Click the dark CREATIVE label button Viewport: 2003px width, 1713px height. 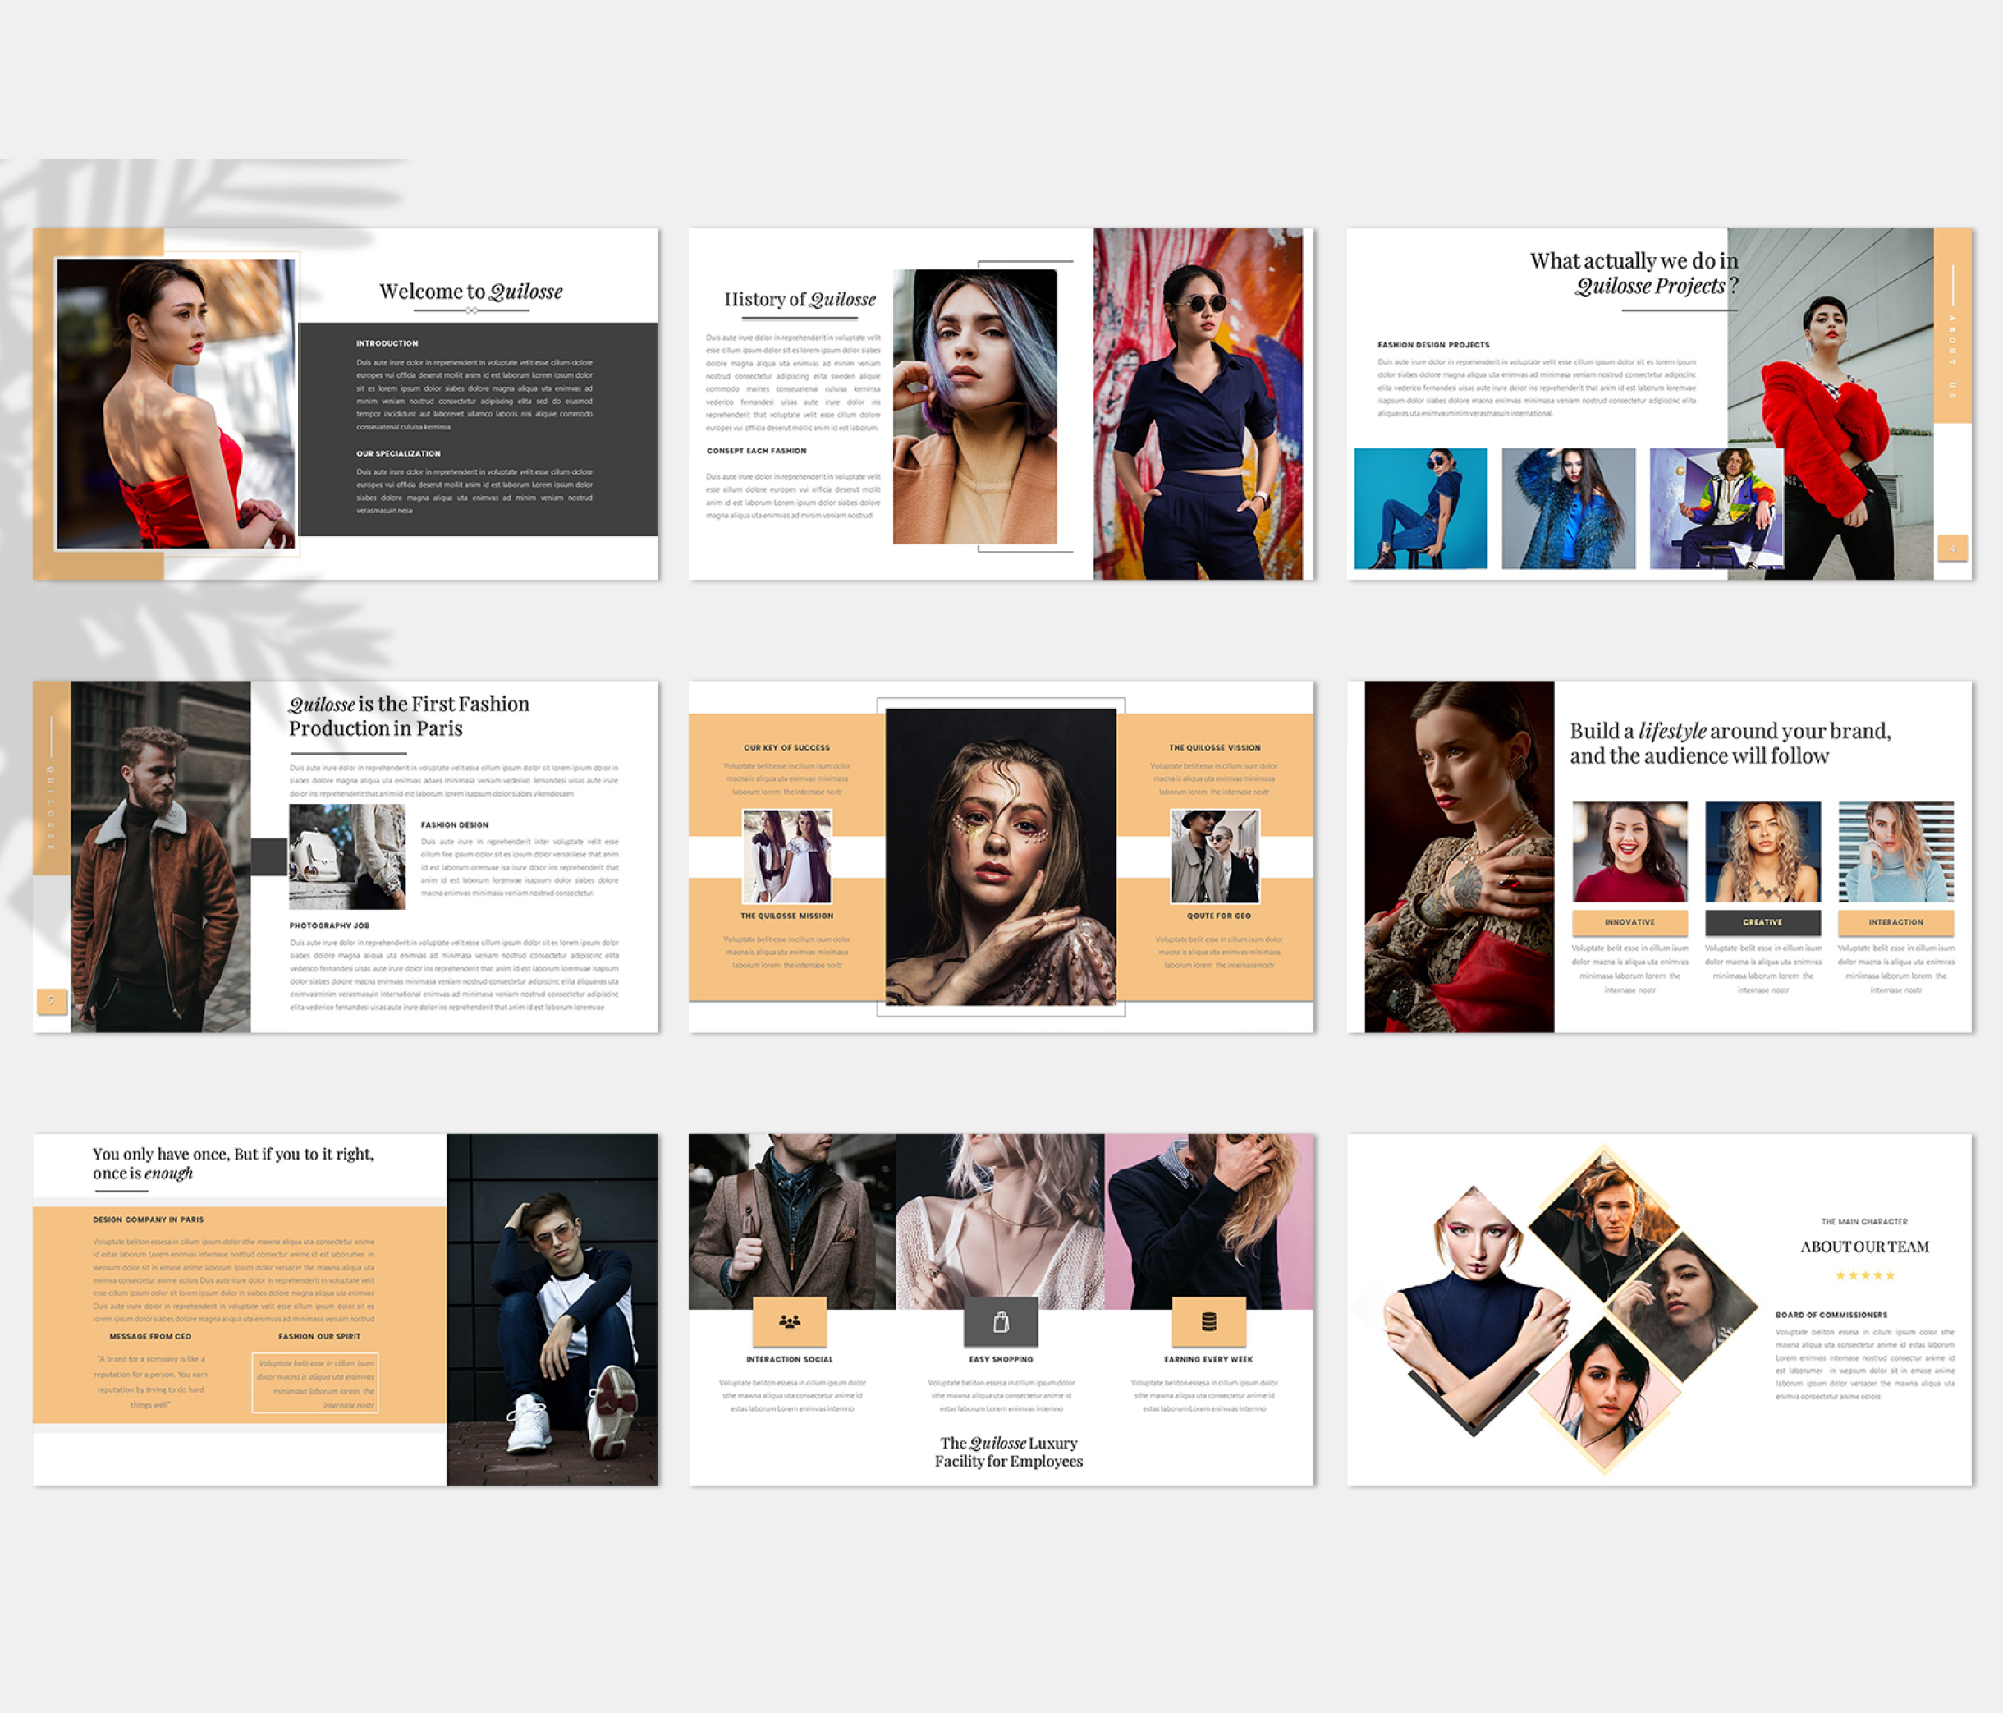click(1762, 922)
